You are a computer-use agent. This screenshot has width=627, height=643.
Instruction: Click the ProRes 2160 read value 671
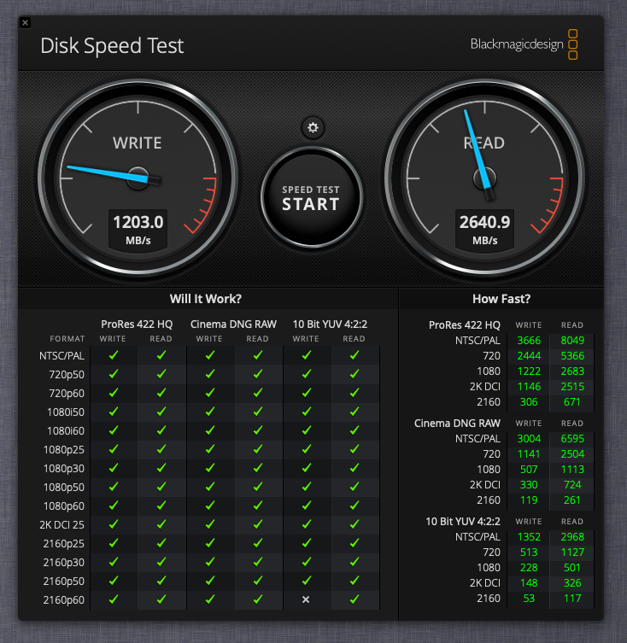(572, 402)
